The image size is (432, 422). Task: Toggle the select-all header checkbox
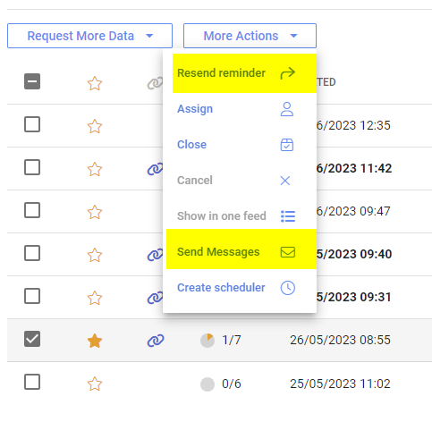click(32, 81)
